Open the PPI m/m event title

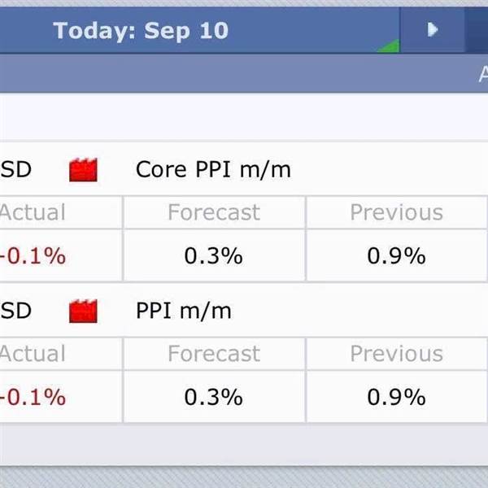click(x=184, y=311)
